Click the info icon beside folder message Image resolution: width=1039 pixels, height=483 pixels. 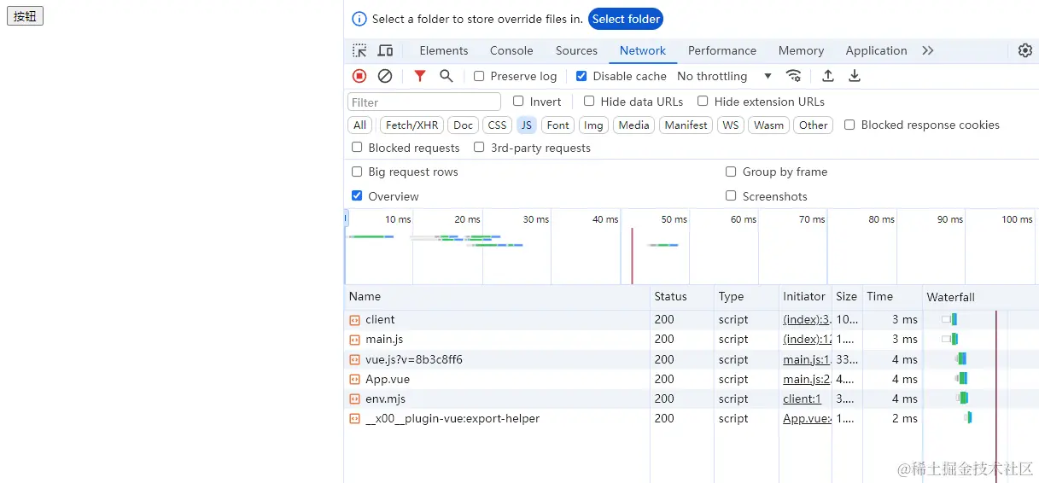point(359,19)
